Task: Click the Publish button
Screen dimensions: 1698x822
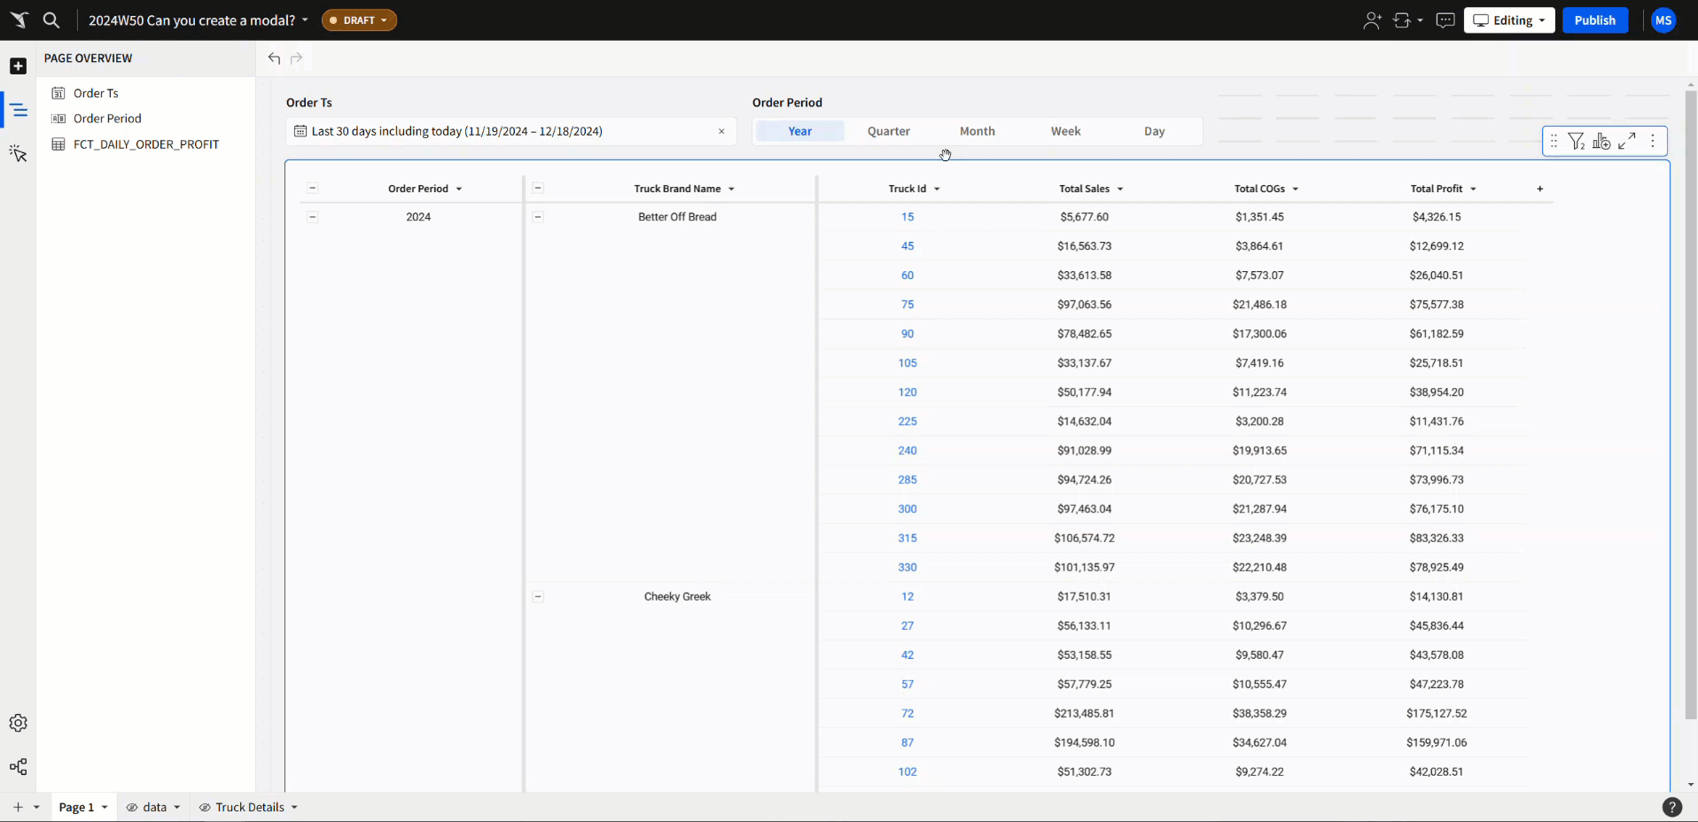Action: click(1594, 20)
